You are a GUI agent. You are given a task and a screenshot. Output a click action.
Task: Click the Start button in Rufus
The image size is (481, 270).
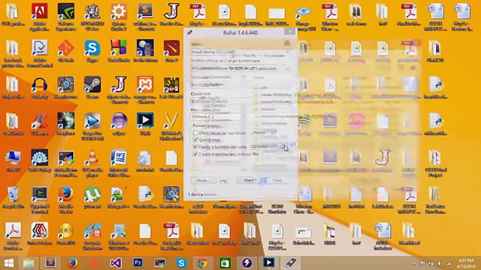point(248,180)
